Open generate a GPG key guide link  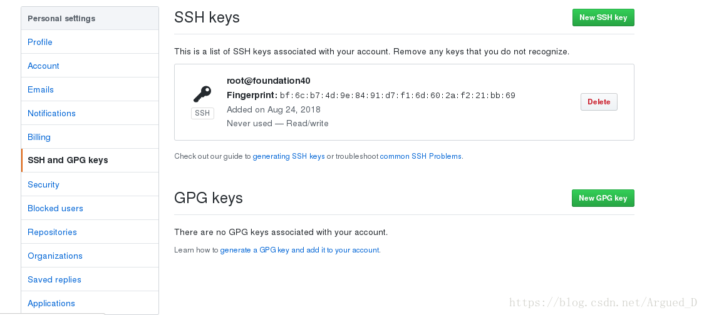click(x=299, y=250)
